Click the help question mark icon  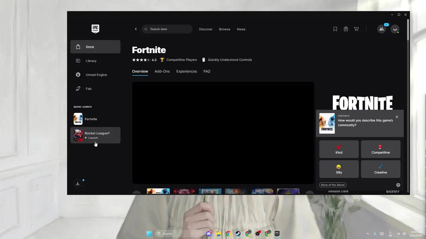tap(398, 185)
